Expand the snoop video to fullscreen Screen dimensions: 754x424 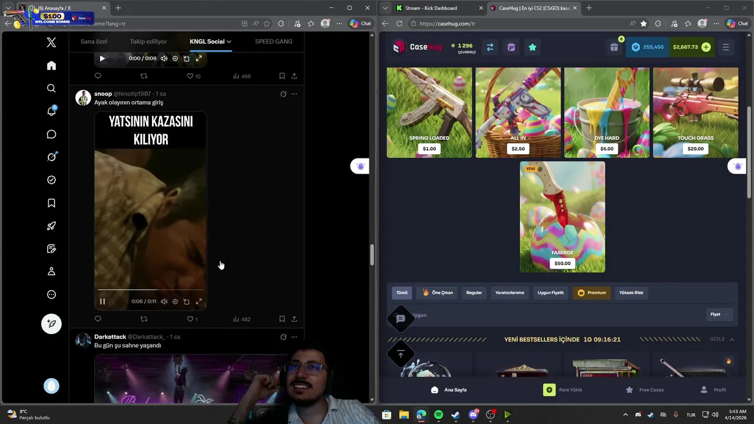tap(199, 302)
